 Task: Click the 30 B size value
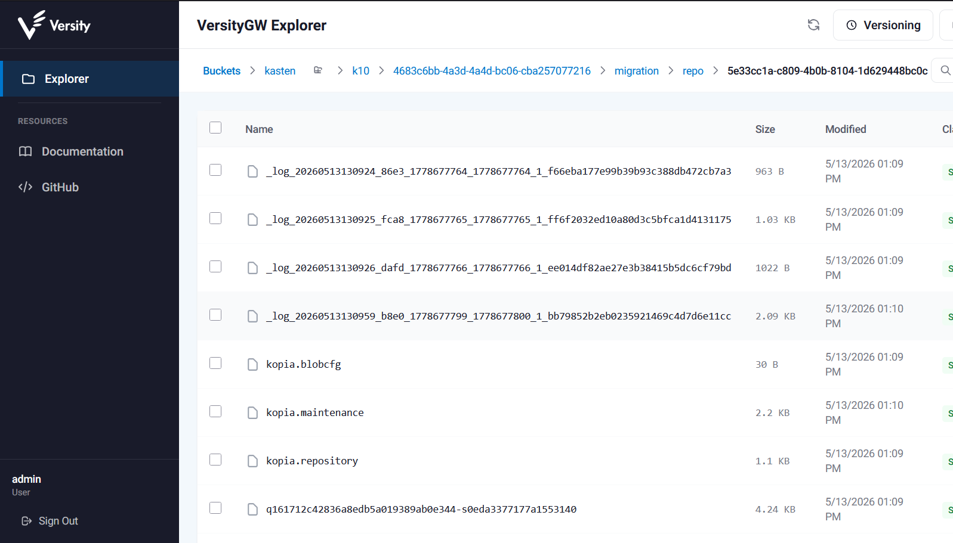pyautogui.click(x=767, y=365)
